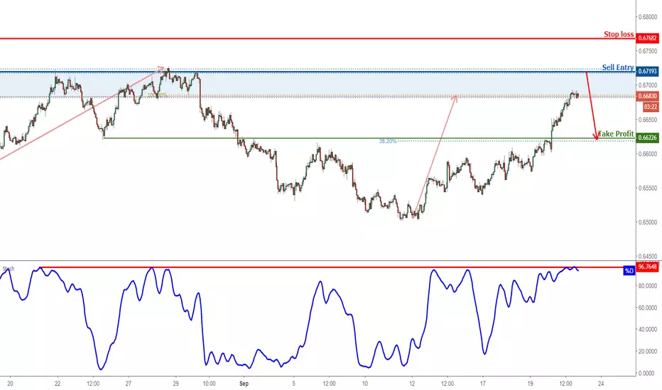Viewport: 662px width, 390px height.
Task: Click the 24 date on time axis
Action: pyautogui.click(x=601, y=384)
